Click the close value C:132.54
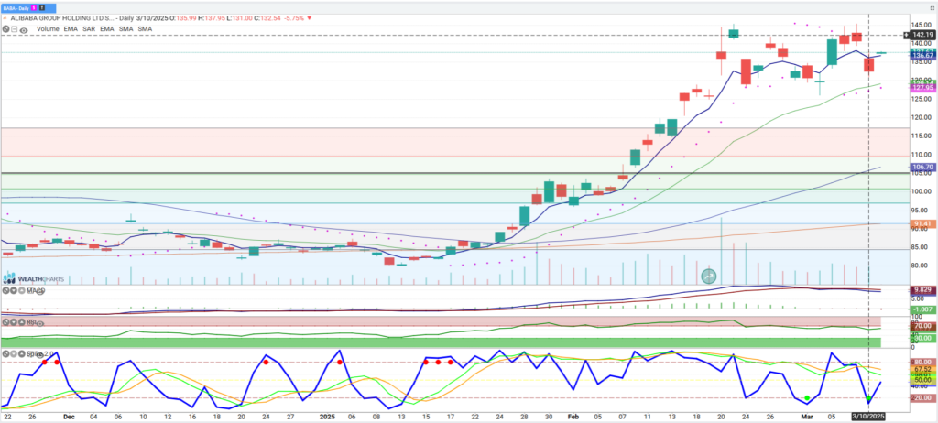Viewport: 938px width, 423px height. tap(268, 18)
